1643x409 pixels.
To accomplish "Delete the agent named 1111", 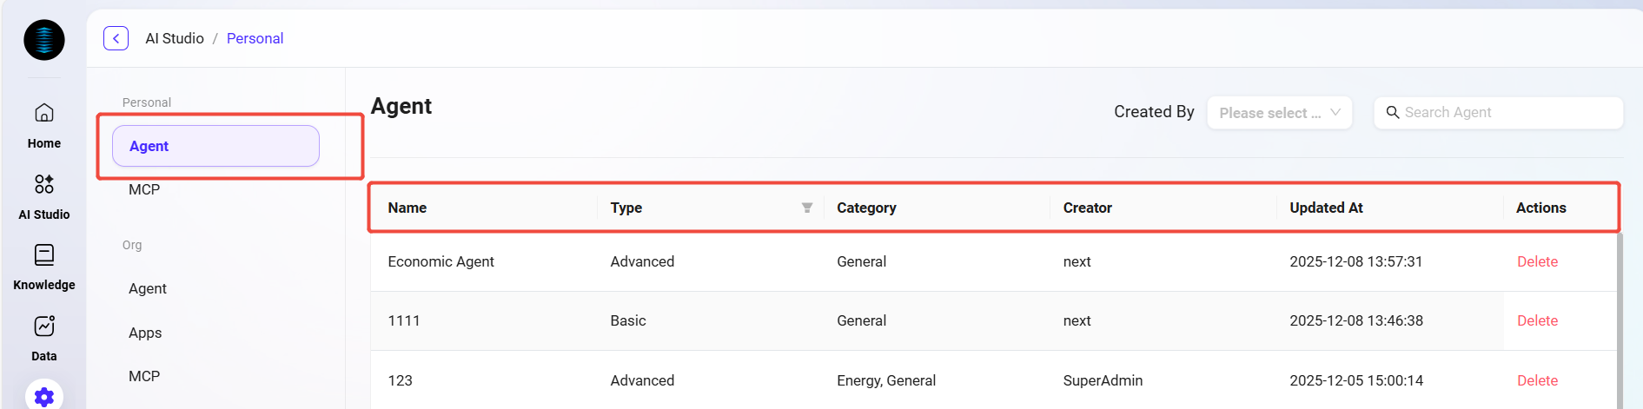I will 1537,320.
